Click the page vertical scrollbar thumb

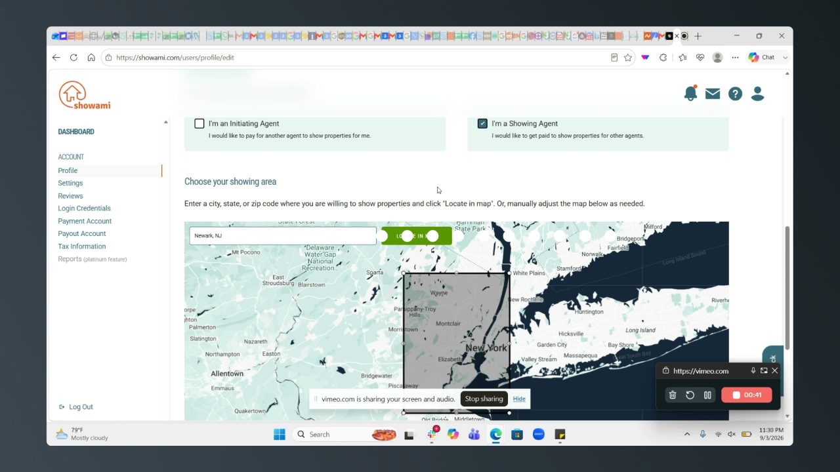[787, 288]
